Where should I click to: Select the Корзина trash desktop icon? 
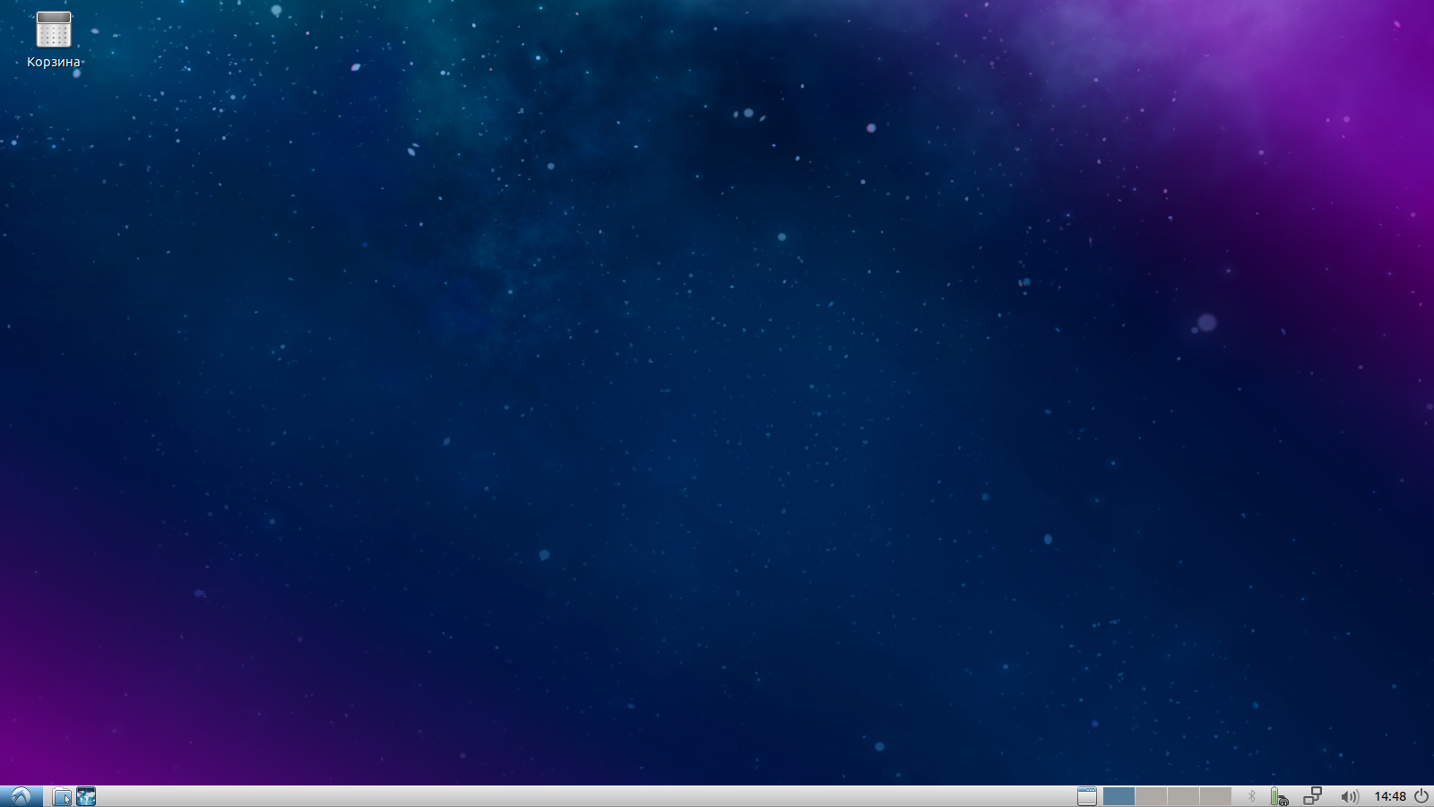pyautogui.click(x=54, y=30)
